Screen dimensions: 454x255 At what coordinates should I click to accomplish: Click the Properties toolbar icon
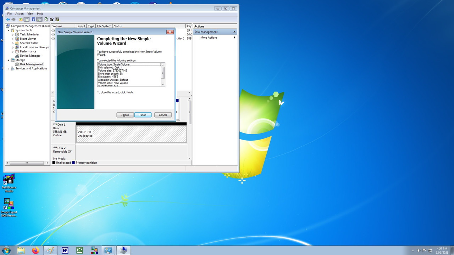pyautogui.click(x=51, y=19)
